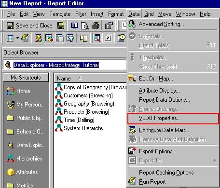Screen dimensions: 220x188
Task: Select Geography (Browsing) hierarchy
Action: tap(85, 104)
